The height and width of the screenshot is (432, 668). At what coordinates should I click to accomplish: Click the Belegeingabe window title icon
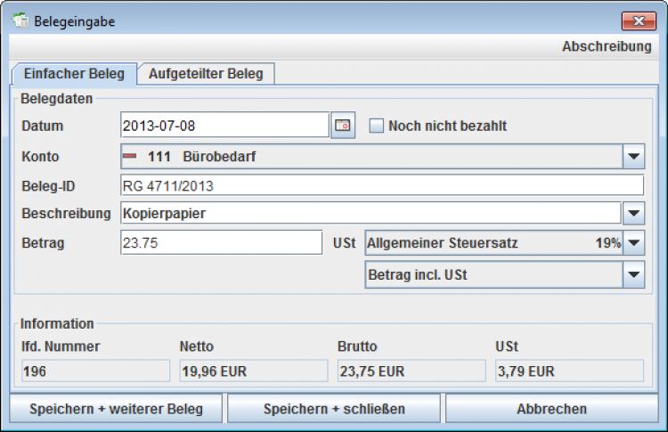click(x=20, y=20)
